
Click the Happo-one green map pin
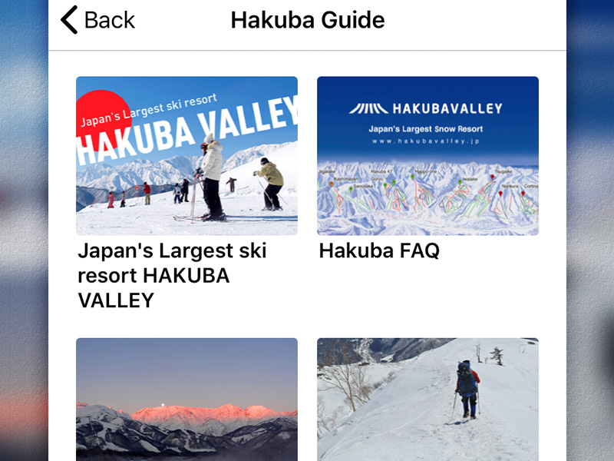(x=412, y=177)
